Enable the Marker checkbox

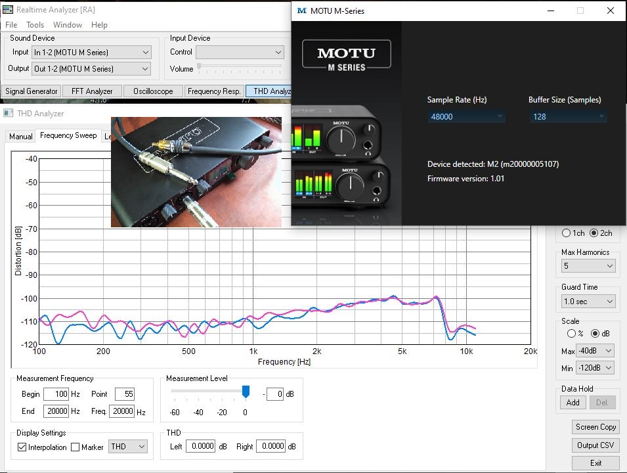[x=76, y=447]
